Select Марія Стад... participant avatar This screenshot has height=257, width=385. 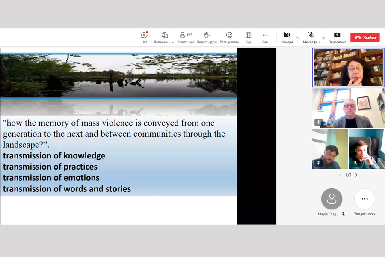332,199
